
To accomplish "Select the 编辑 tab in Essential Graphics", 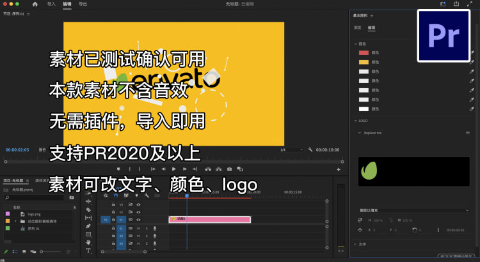I will (x=371, y=28).
